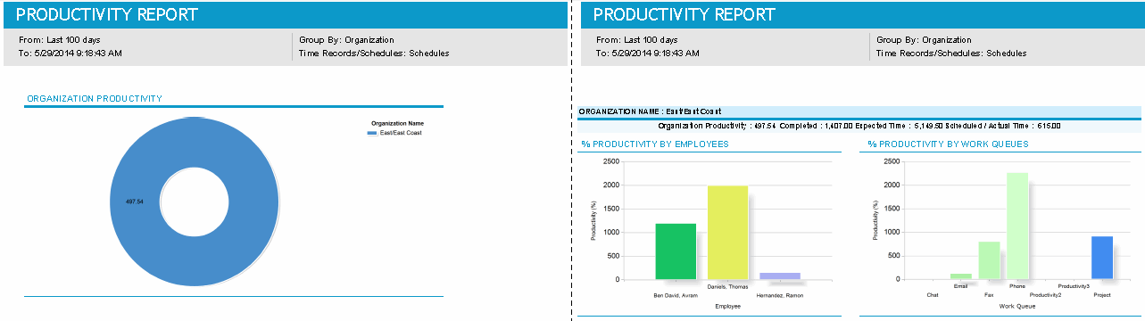Viewport: 1145px width, 321px height.
Task: Select the Chat work queue label
Action: click(933, 294)
